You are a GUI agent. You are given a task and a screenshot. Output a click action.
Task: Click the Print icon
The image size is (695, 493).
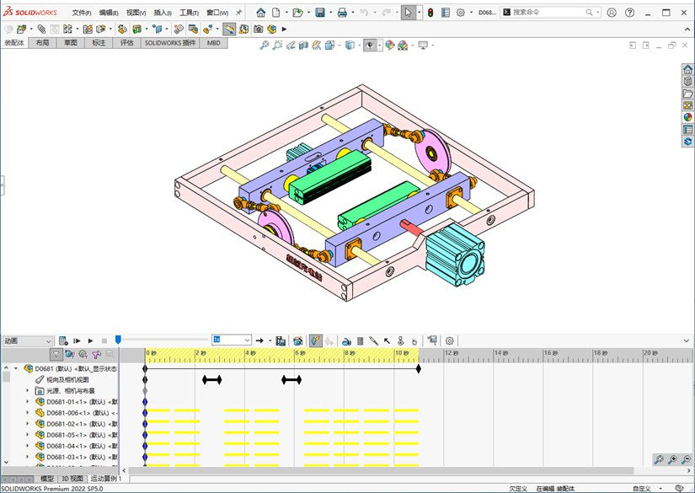pyautogui.click(x=342, y=13)
